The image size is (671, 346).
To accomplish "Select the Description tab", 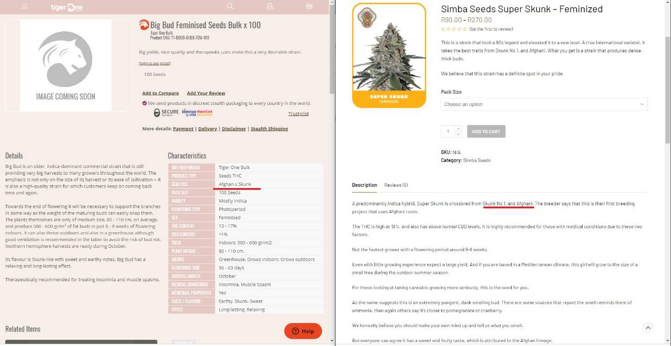I will [x=365, y=185].
